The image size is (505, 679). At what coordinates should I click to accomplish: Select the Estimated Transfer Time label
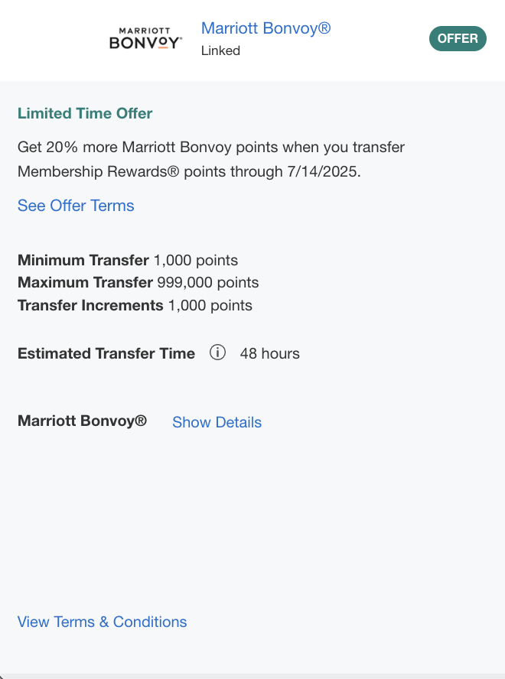[106, 353]
